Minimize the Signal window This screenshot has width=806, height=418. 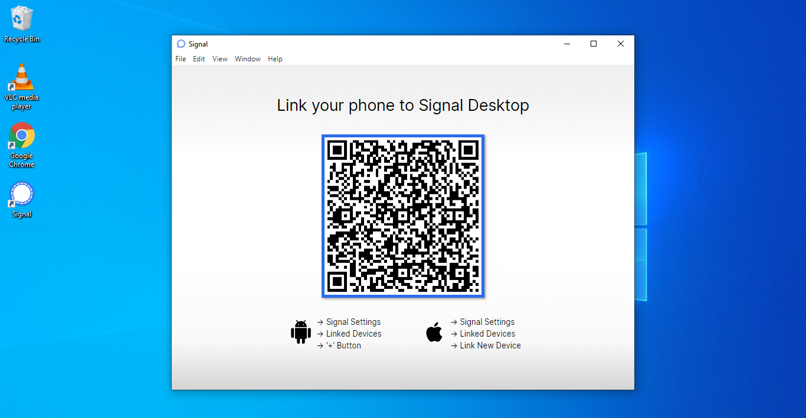tap(567, 44)
